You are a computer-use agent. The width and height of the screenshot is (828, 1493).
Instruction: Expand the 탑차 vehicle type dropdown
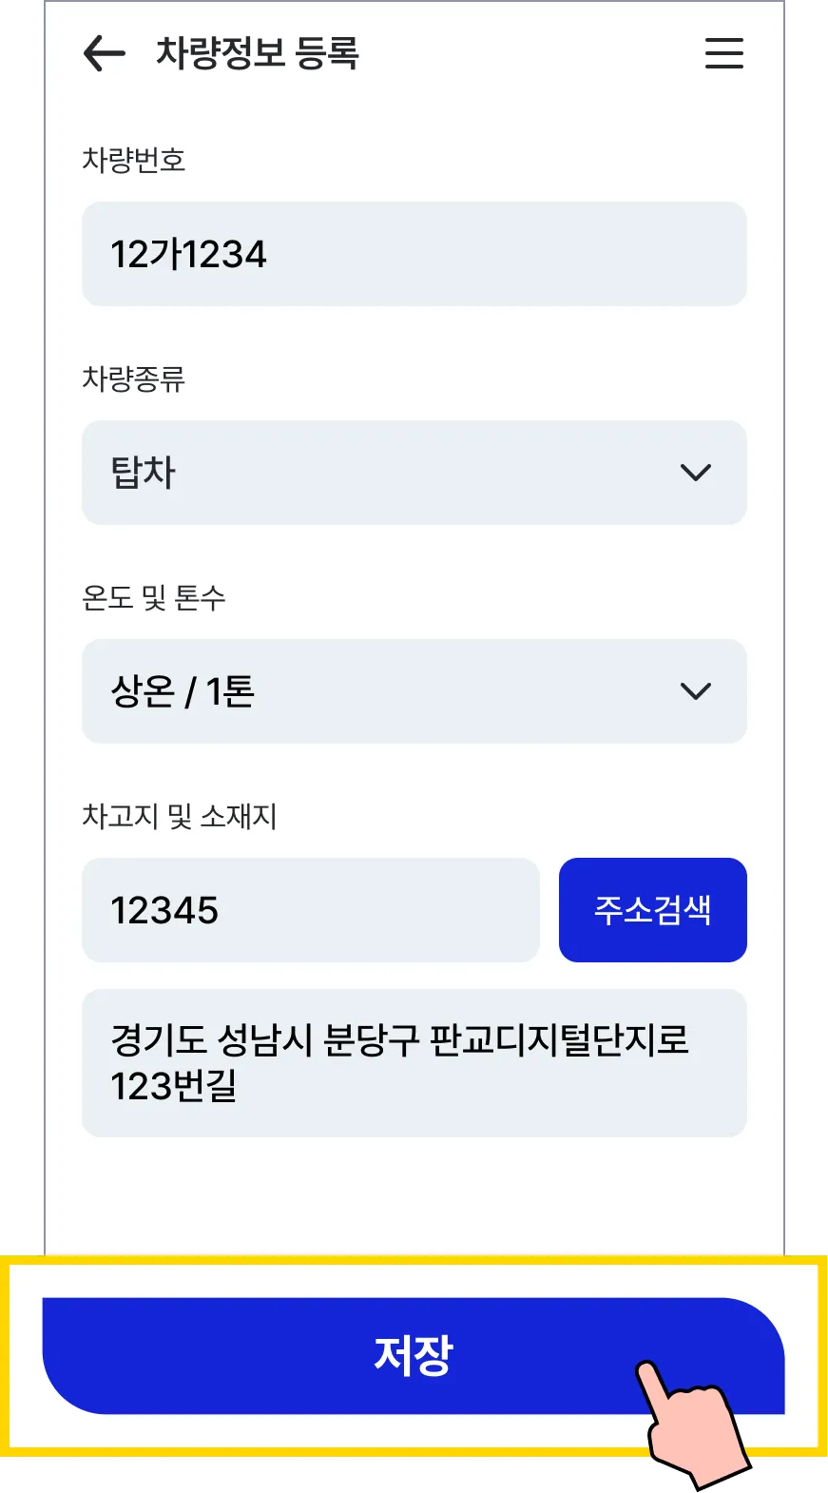click(x=414, y=473)
